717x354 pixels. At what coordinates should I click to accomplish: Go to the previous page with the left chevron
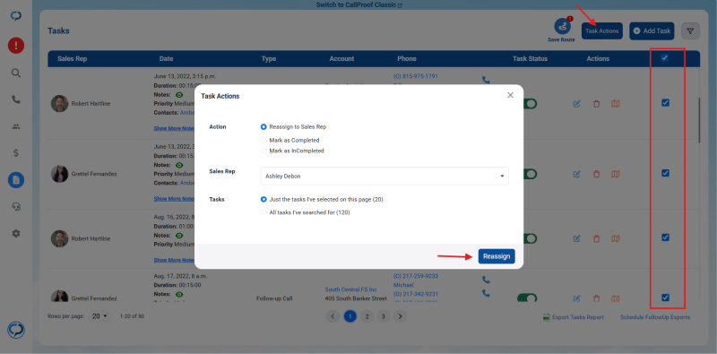333,316
